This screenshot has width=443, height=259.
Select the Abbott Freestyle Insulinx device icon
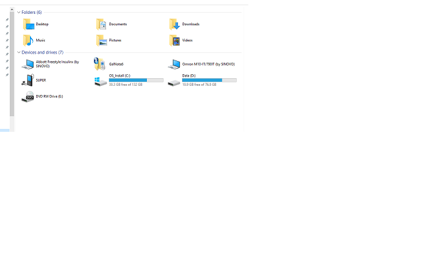[28, 64]
